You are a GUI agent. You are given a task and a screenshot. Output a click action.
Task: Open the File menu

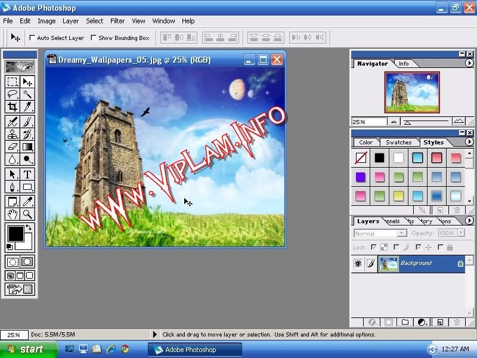click(8, 21)
